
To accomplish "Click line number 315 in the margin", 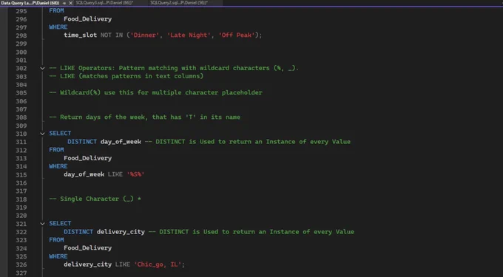I will click(x=21, y=175).
